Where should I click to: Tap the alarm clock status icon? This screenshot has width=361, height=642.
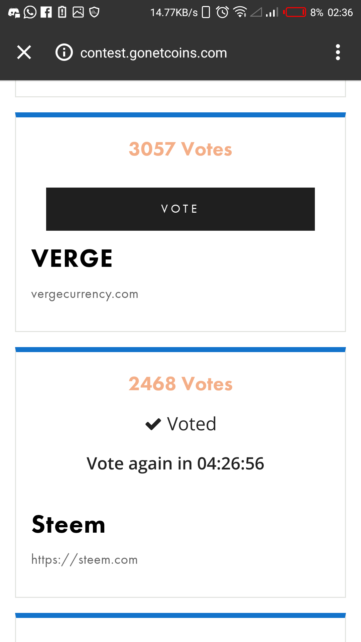222,12
